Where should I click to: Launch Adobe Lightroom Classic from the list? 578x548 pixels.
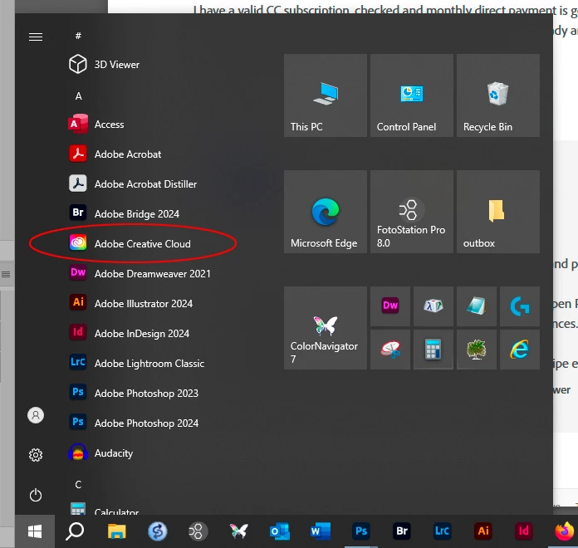136,363
